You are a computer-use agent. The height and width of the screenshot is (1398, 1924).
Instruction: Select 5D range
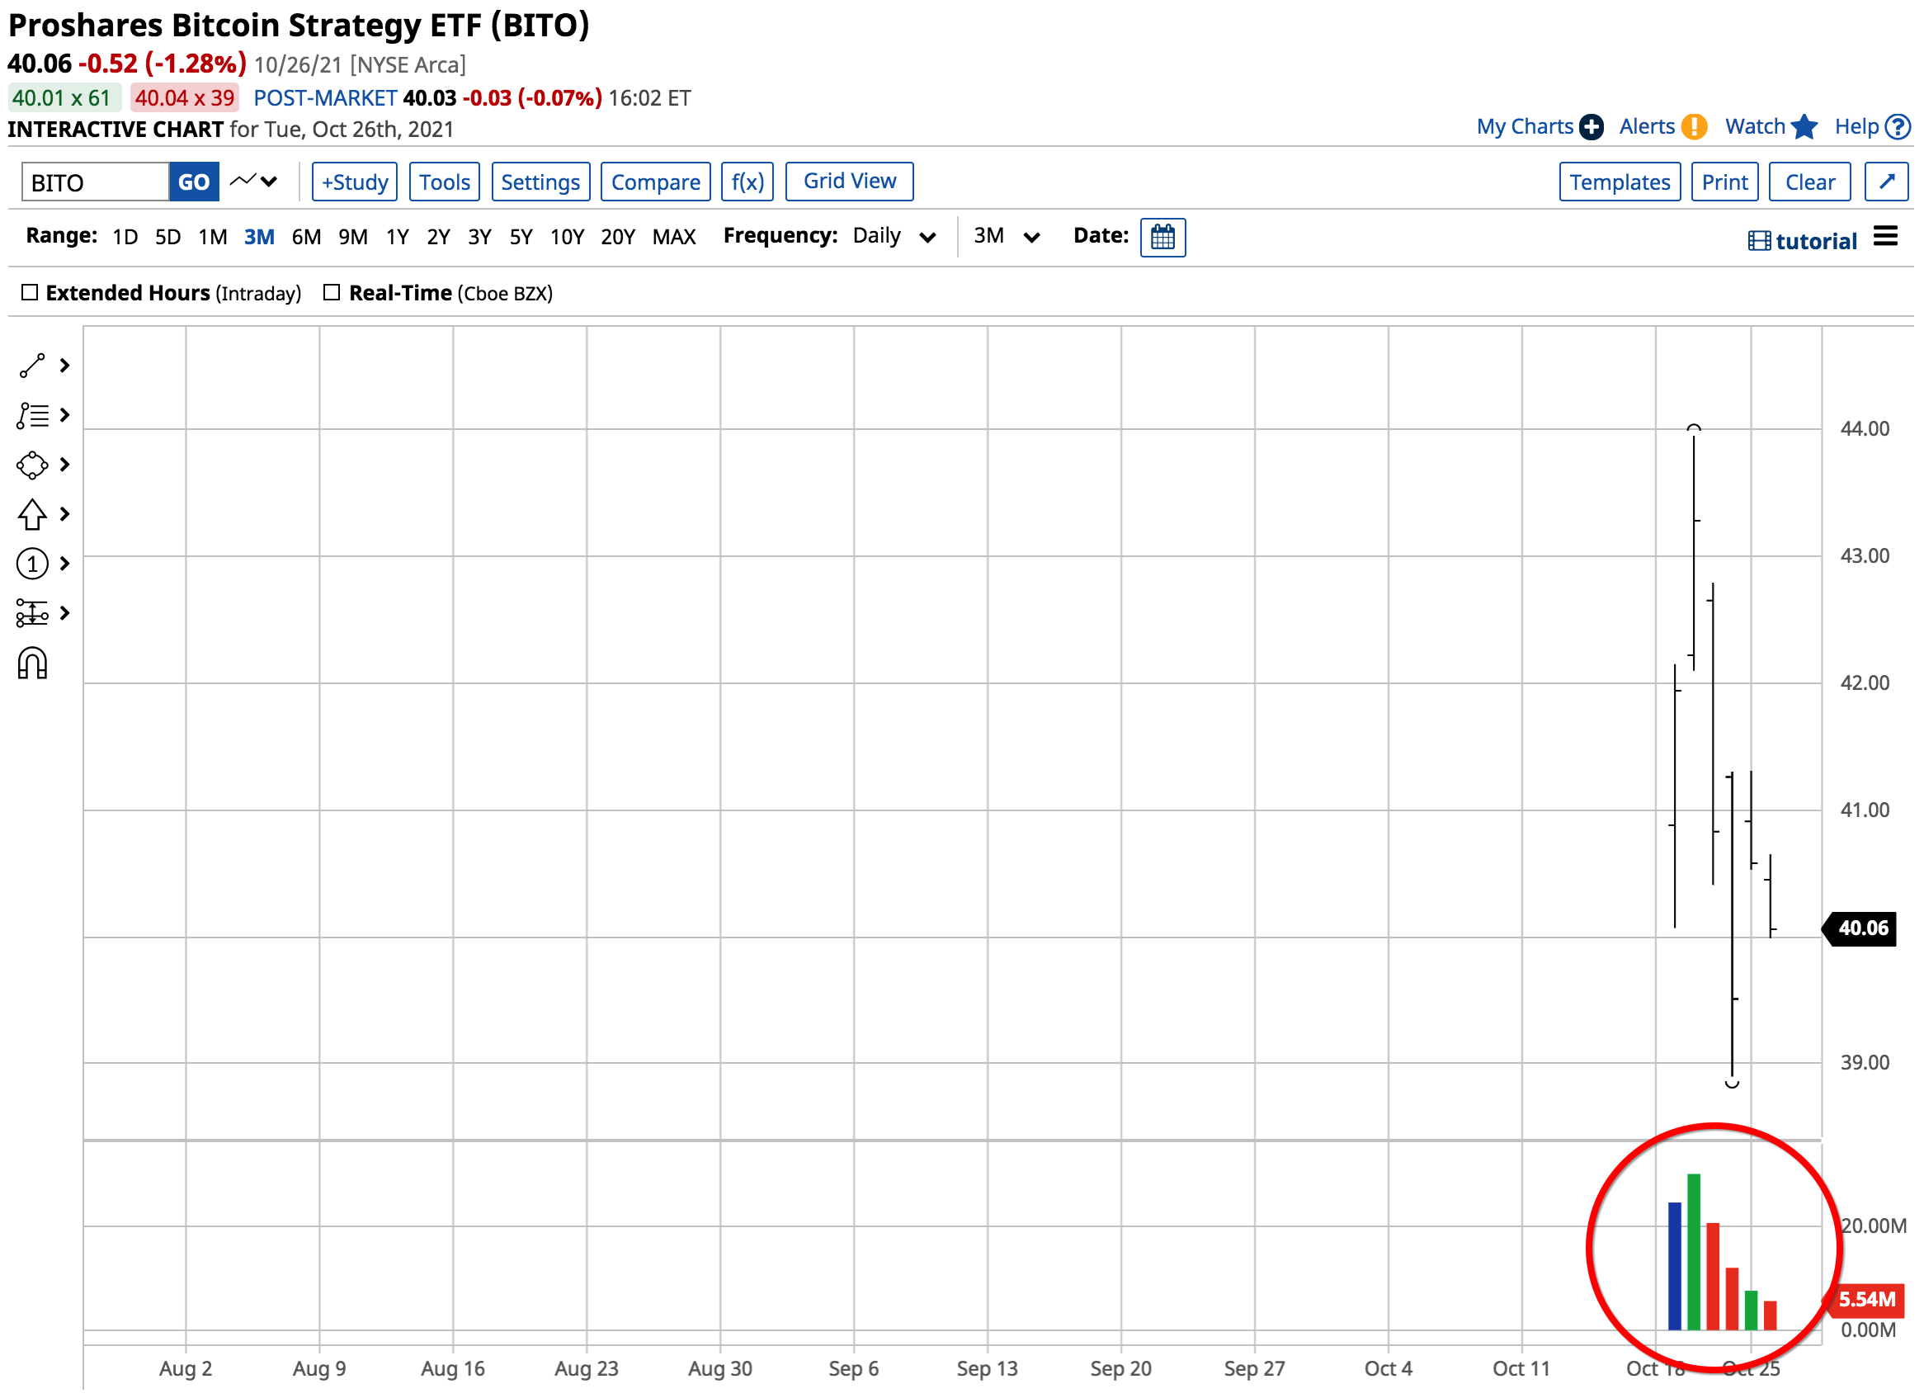[168, 237]
